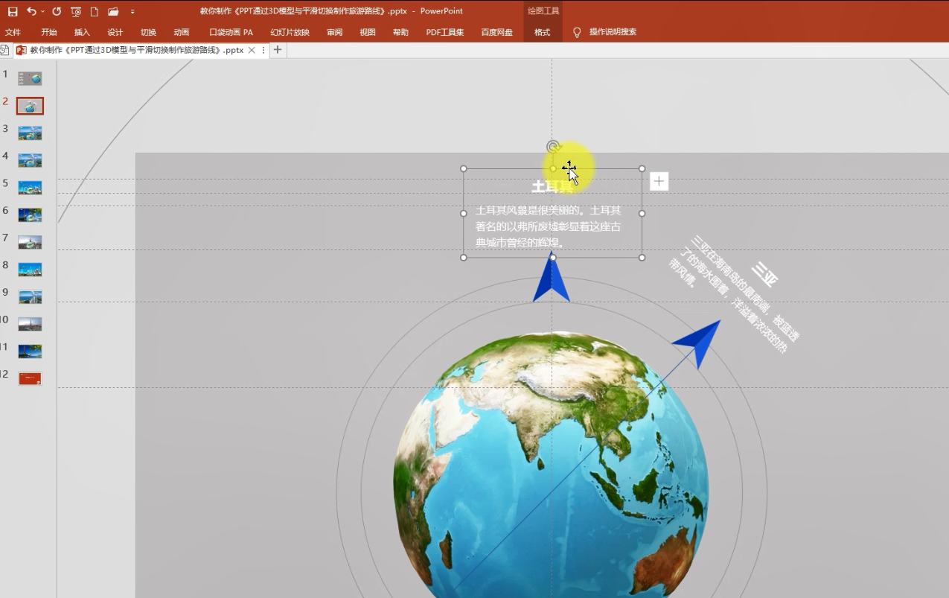Open the 视图 tab
The width and height of the screenshot is (949, 598).
[368, 32]
